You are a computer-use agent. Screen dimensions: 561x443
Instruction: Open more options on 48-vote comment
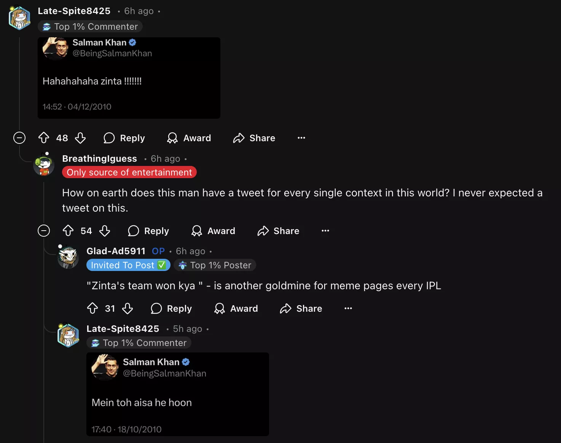(301, 138)
